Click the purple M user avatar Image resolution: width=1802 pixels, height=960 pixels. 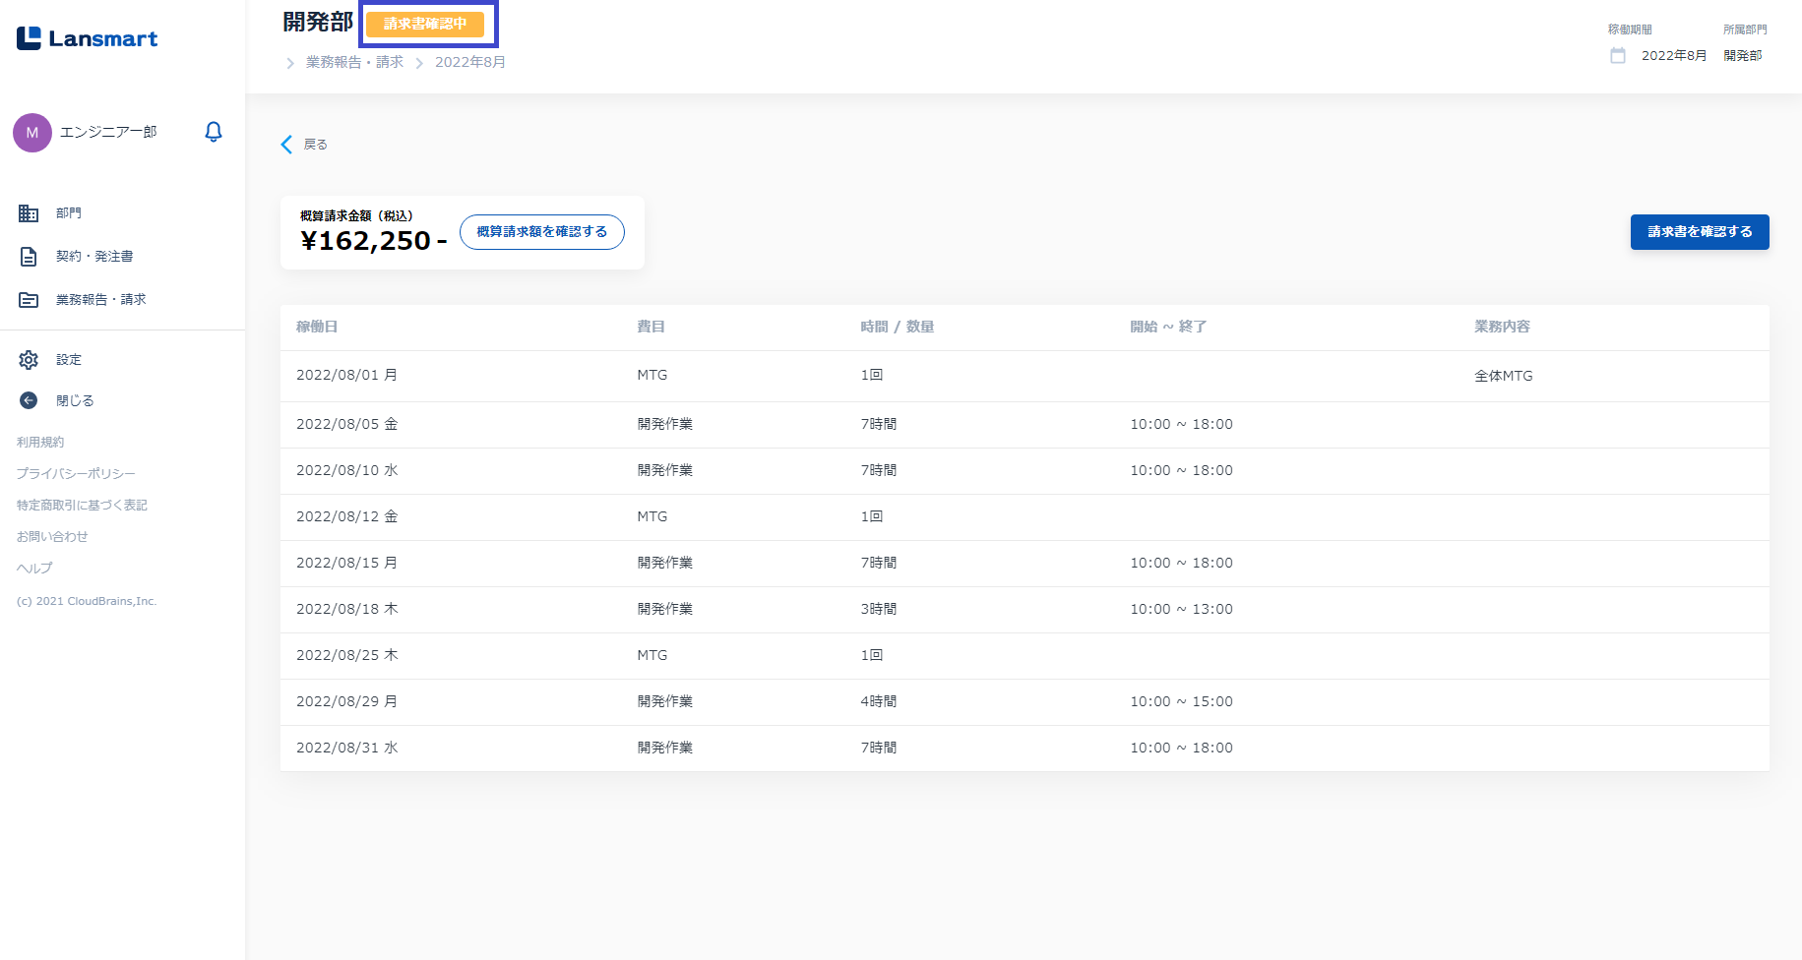[32, 132]
